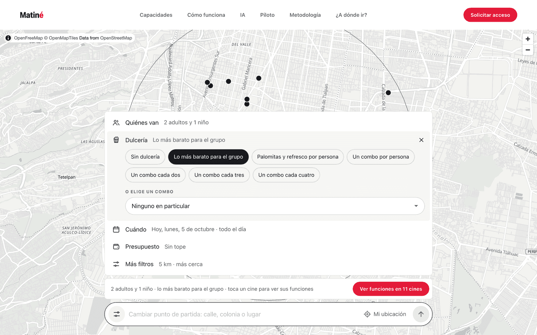Image resolution: width=537 pixels, height=335 pixels.
Task: Select cinema marker near Calzada de la
Action: (x=388, y=93)
